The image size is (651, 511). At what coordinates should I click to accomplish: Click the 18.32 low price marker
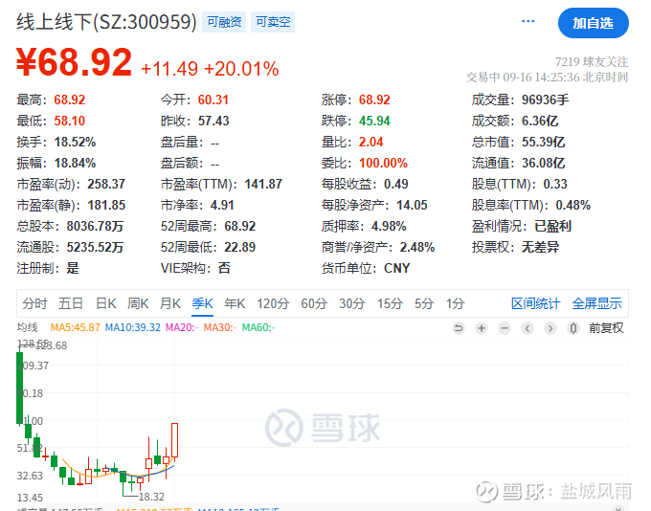point(151,497)
